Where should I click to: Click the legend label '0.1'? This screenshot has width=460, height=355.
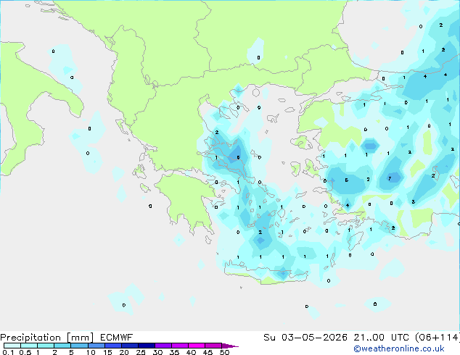tap(8, 352)
